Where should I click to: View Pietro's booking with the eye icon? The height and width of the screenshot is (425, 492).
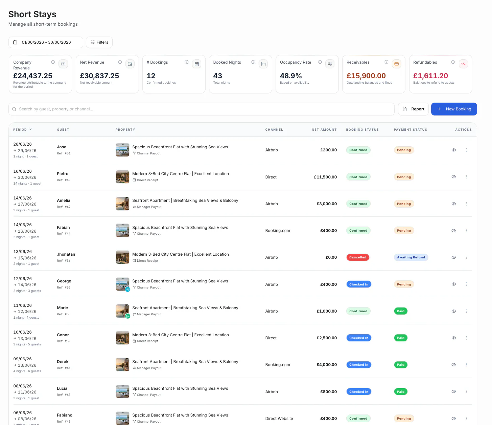coord(454,177)
